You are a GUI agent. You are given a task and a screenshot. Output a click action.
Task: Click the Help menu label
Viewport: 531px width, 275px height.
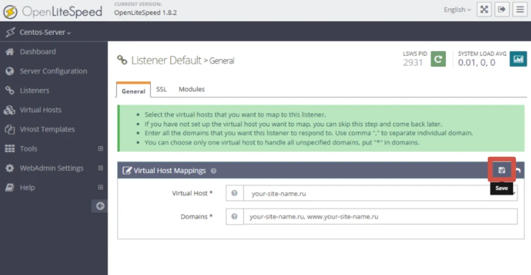[28, 187]
